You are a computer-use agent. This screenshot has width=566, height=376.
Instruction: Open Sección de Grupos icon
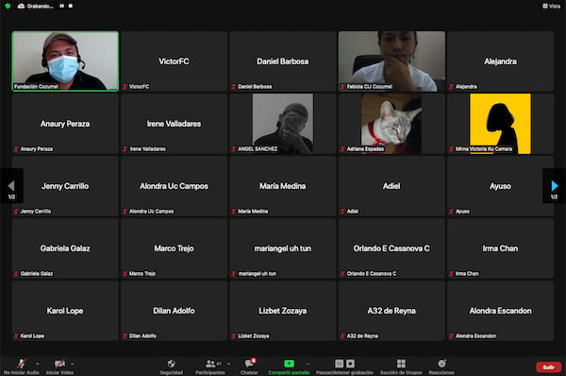[401, 364]
